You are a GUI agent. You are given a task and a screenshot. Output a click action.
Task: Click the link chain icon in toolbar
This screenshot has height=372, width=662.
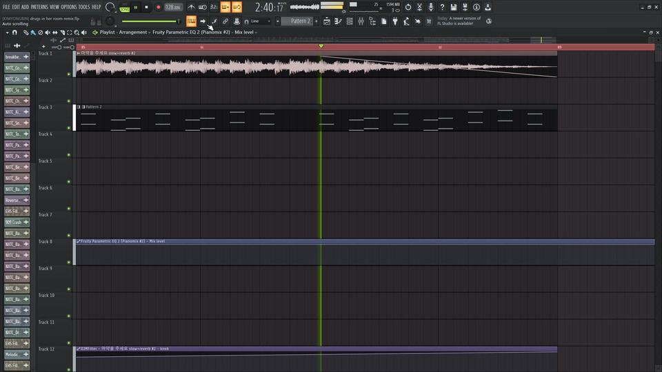[225, 21]
